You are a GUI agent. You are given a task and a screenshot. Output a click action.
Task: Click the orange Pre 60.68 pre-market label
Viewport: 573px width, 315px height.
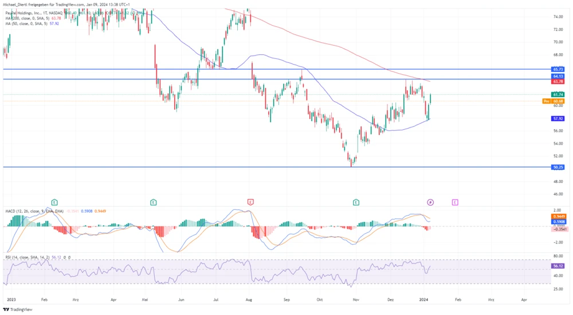click(x=554, y=101)
